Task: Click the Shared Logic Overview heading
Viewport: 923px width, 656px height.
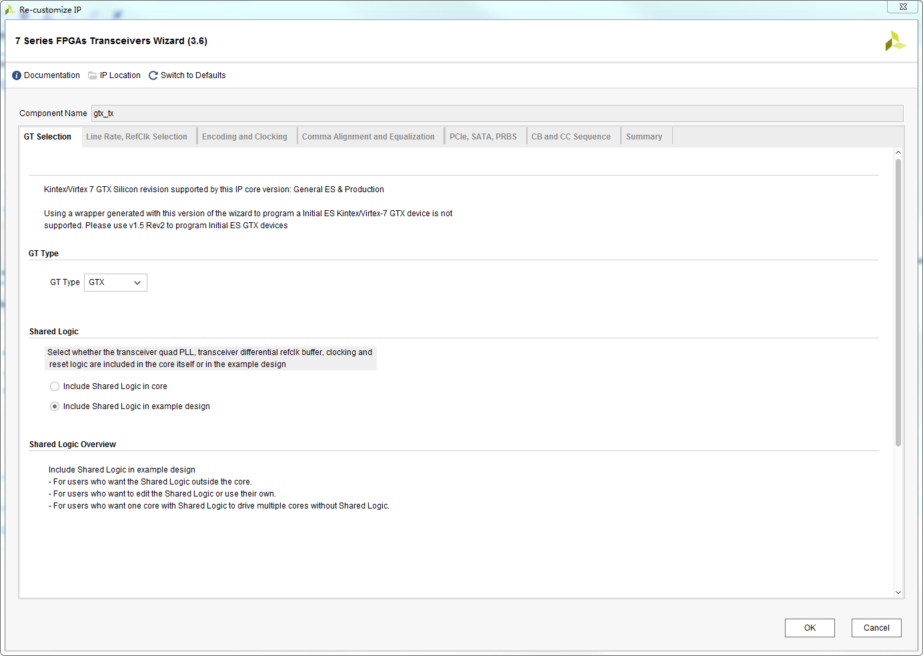Action: tap(73, 444)
